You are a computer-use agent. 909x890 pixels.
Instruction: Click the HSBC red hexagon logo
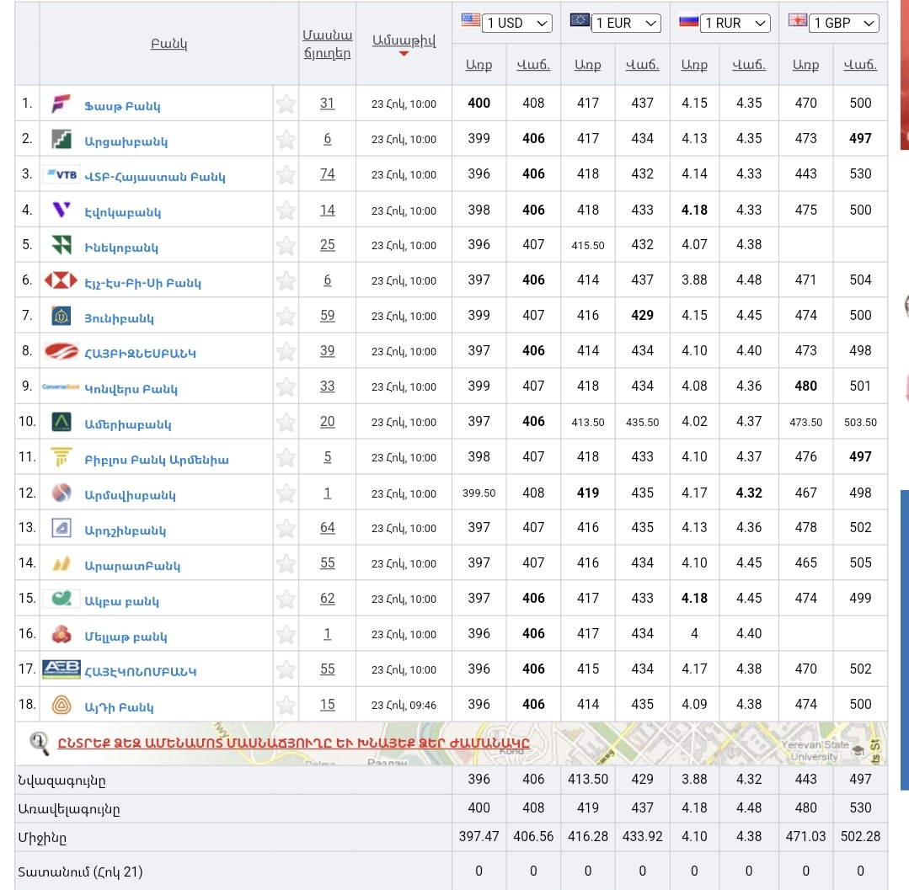(61, 280)
